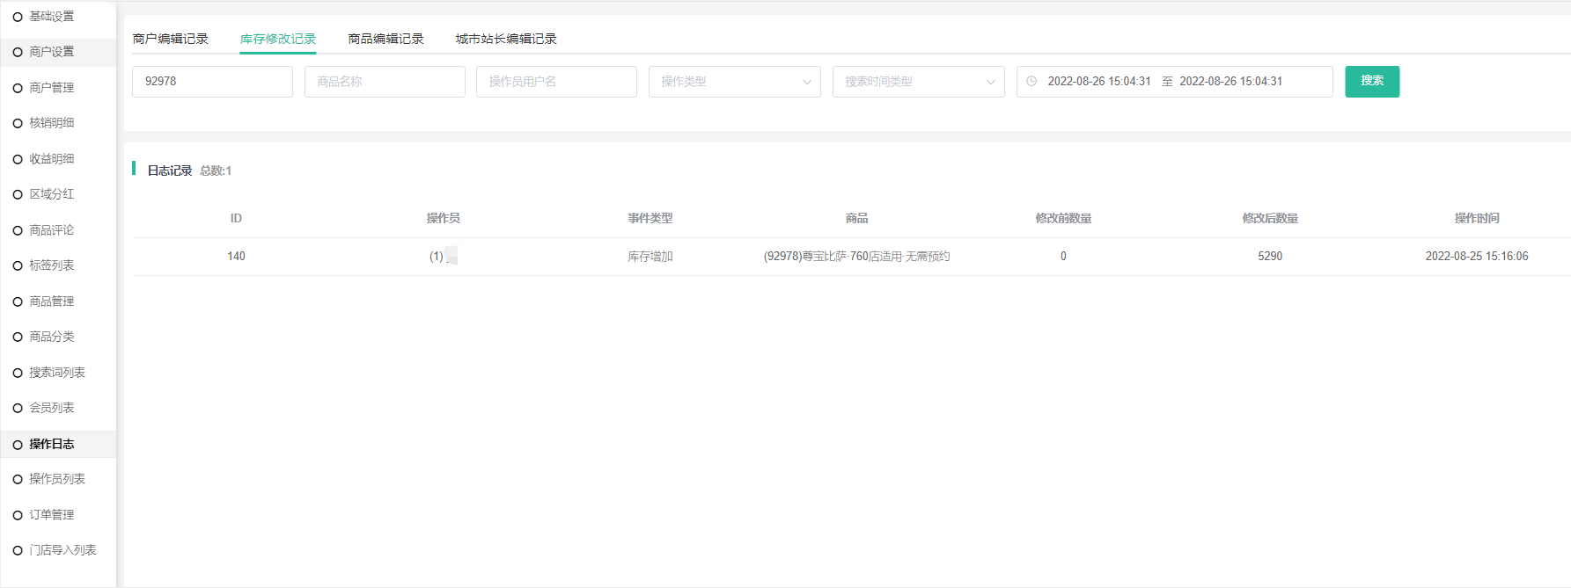Go to the 城市站长编辑记录 tab
This screenshot has width=1571, height=588.
click(506, 39)
